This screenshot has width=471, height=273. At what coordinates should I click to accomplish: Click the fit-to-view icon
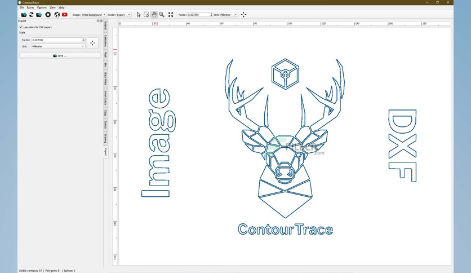pyautogui.click(x=171, y=15)
